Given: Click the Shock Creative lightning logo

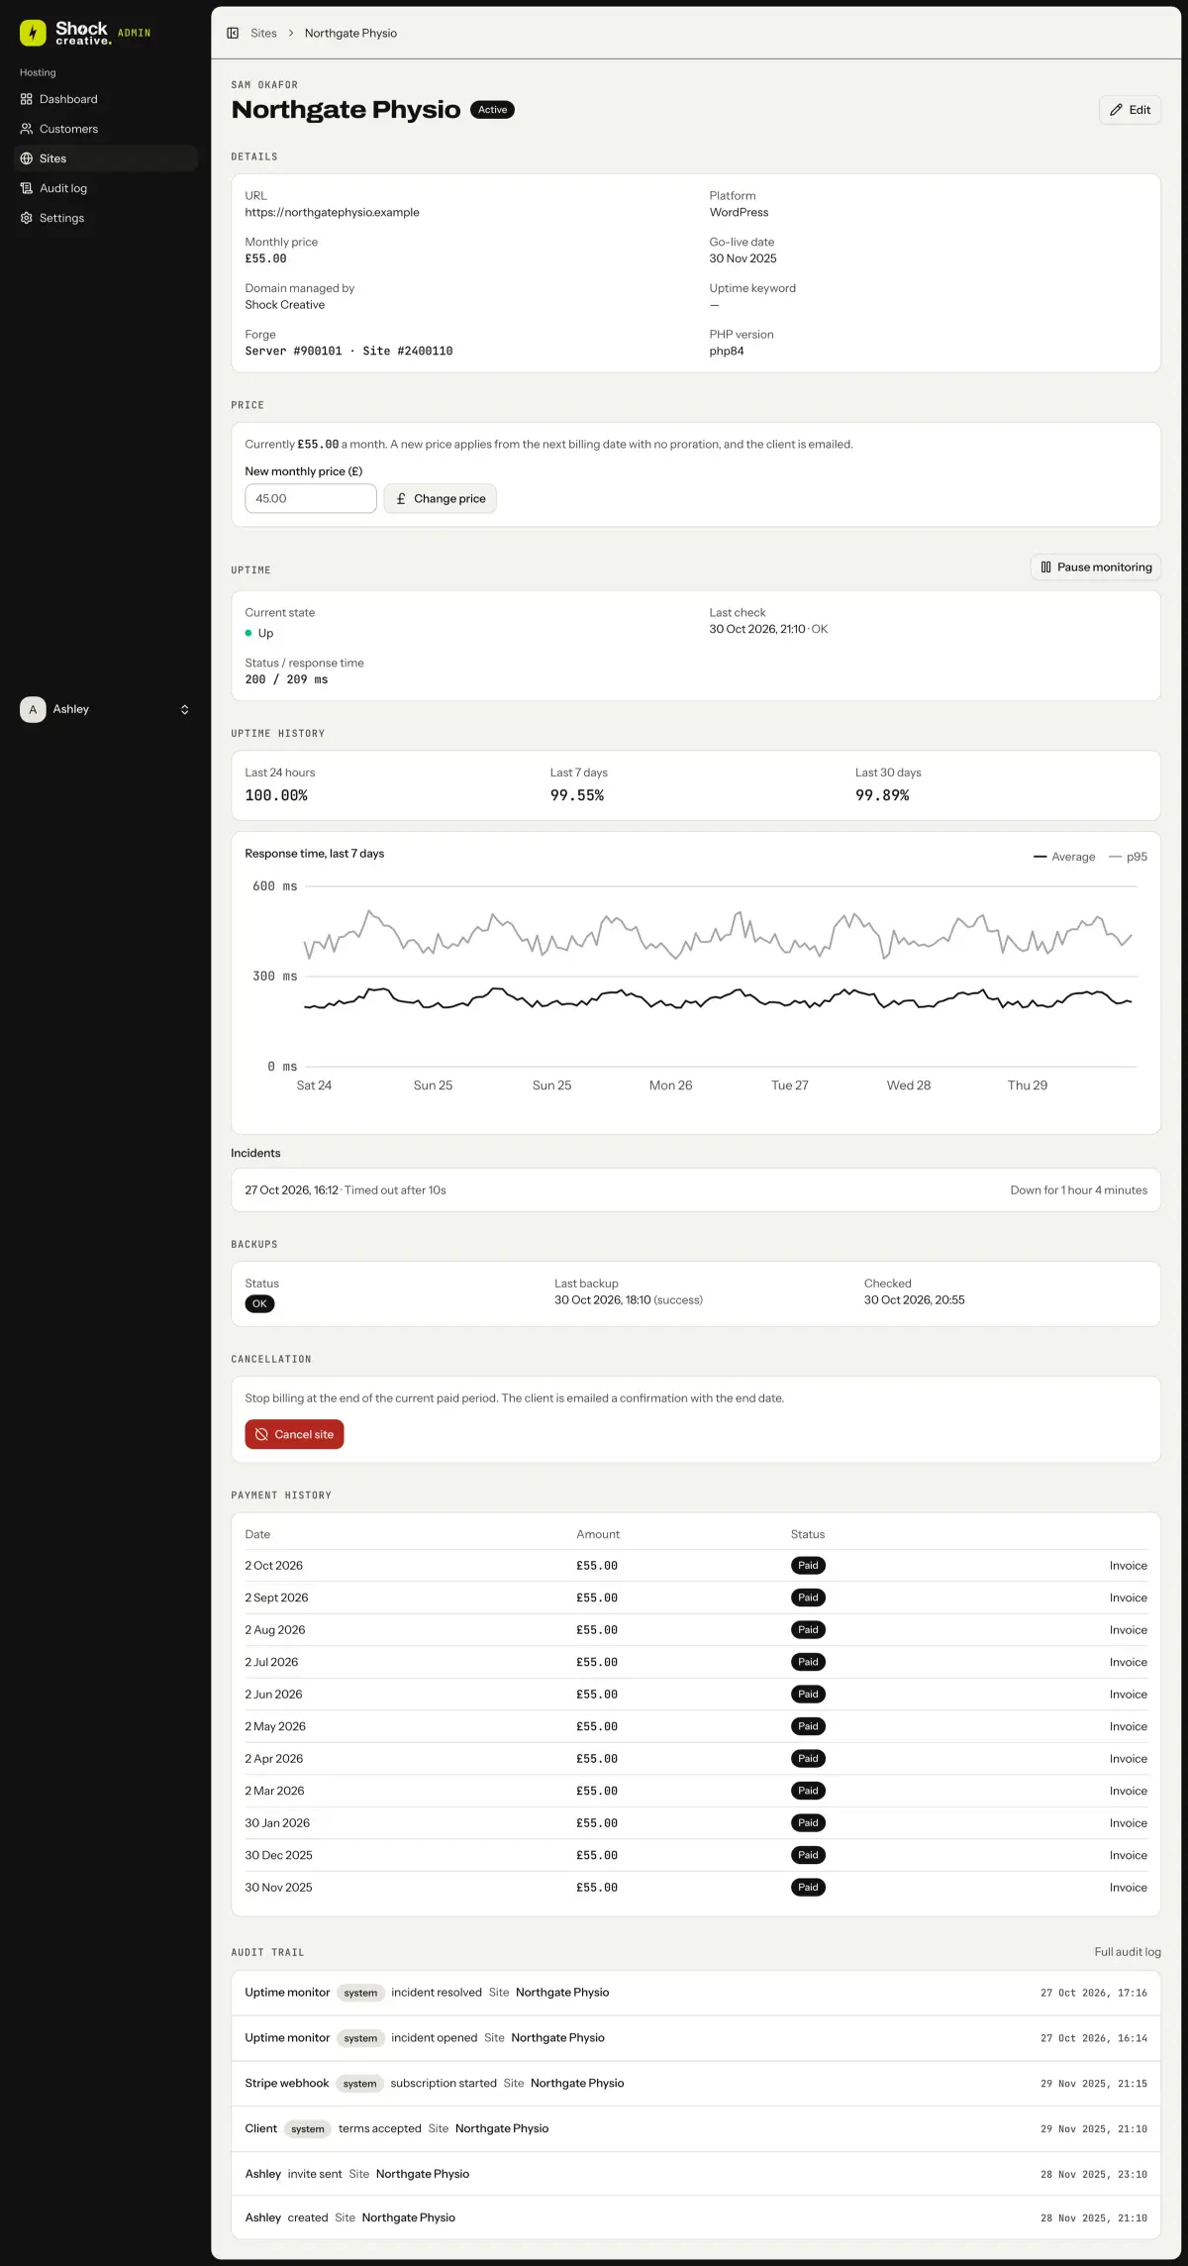Looking at the screenshot, I should coord(33,33).
